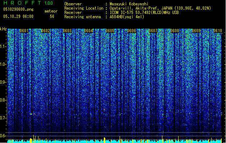The image size is (226, 143).
Task: Click the 0605 time marker
Action: pos(110,31)
